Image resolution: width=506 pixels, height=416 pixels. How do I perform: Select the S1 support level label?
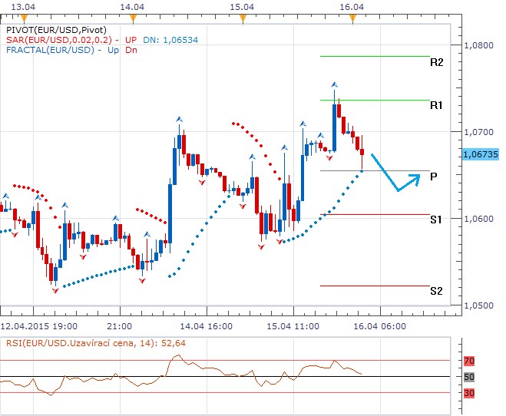click(436, 220)
